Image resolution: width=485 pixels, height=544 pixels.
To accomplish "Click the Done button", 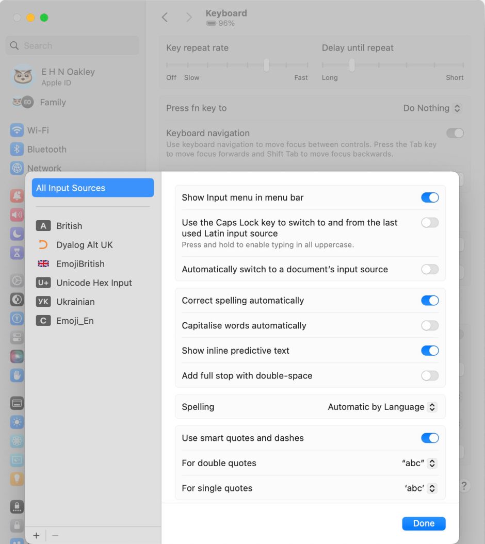I will tap(424, 523).
